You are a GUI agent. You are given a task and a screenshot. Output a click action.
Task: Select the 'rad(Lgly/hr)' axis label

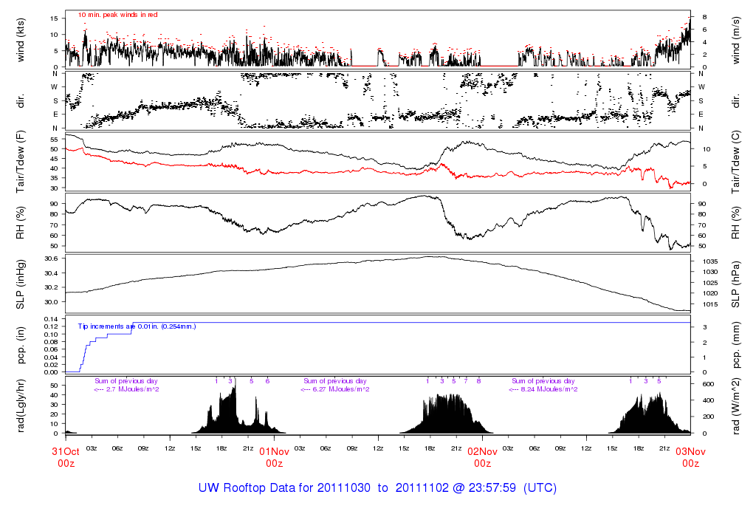pos(21,405)
